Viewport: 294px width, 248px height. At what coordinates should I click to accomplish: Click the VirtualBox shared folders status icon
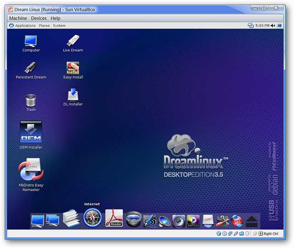point(242,234)
